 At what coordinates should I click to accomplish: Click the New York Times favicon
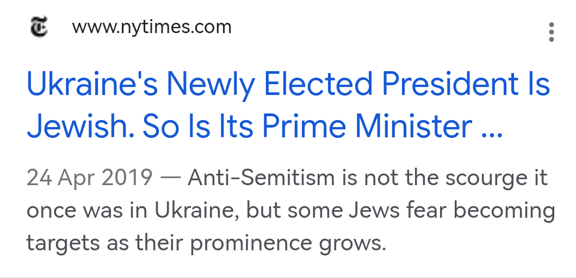[x=39, y=27]
